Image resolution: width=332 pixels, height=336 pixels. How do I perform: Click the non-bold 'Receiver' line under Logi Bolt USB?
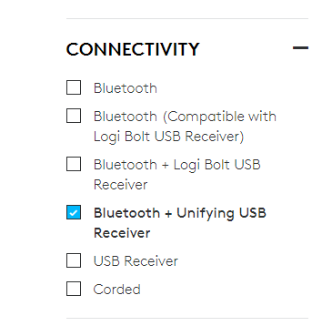pyautogui.click(x=120, y=185)
